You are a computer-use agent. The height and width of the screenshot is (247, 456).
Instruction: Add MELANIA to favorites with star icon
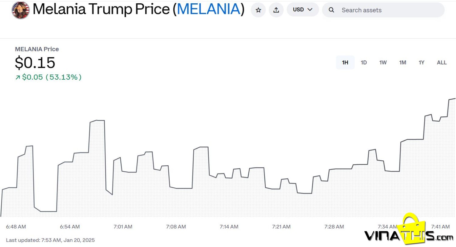pos(258,10)
